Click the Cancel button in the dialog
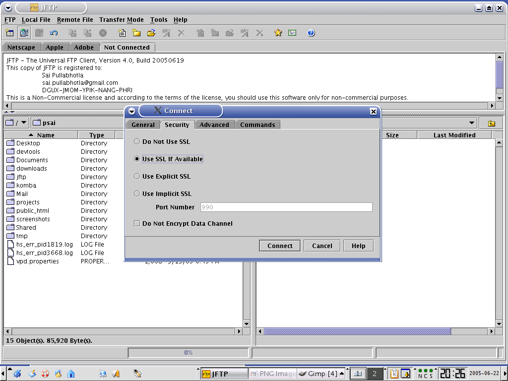The width and height of the screenshot is (508, 381). coord(322,246)
